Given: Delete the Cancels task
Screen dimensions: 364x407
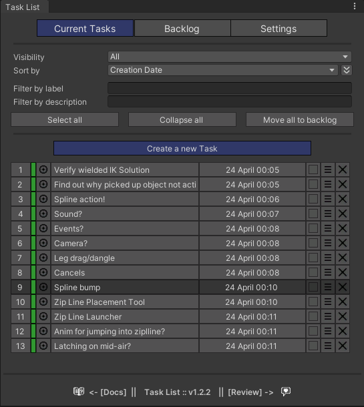Looking at the screenshot, I should 343,272.
